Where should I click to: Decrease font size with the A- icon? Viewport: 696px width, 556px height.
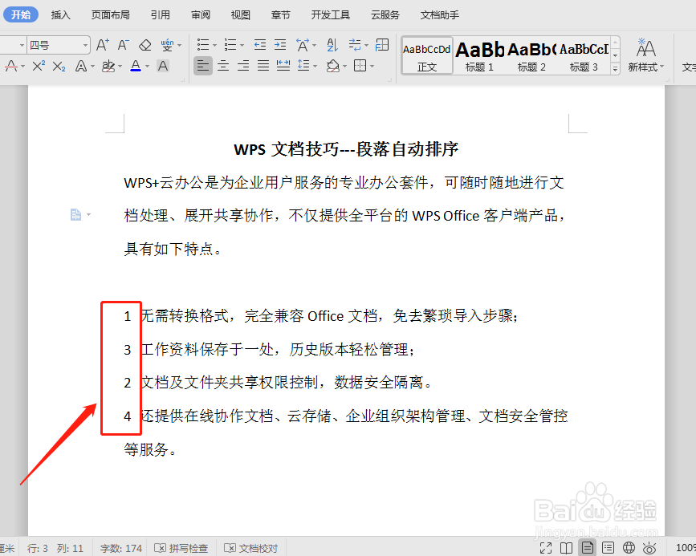coord(123,45)
